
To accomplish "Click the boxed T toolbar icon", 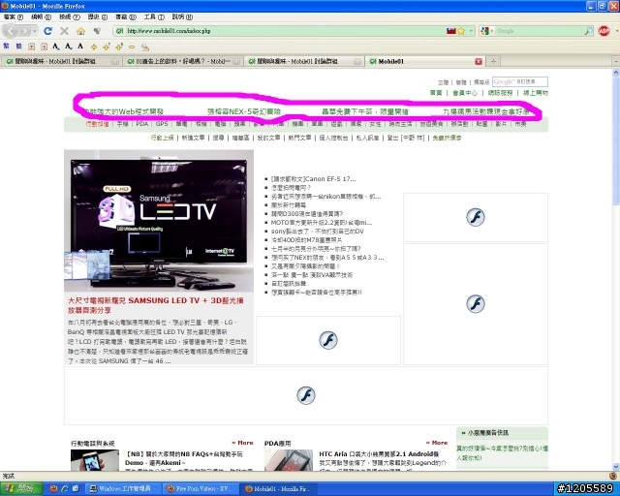I will click(31, 46).
